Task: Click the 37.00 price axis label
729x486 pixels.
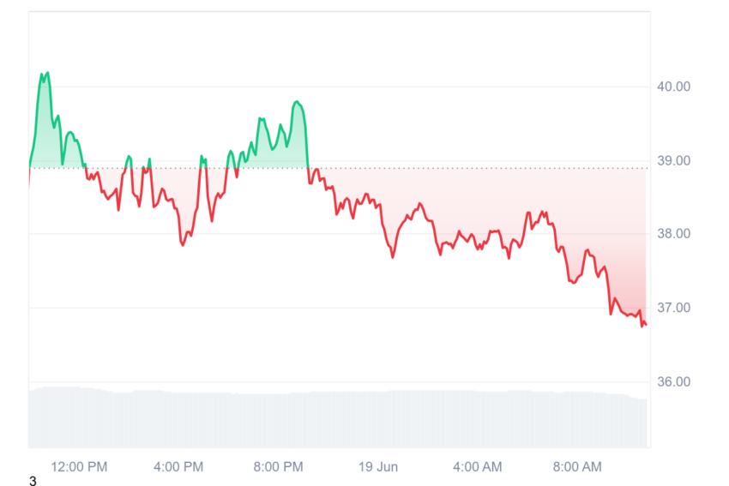Action: [673, 308]
